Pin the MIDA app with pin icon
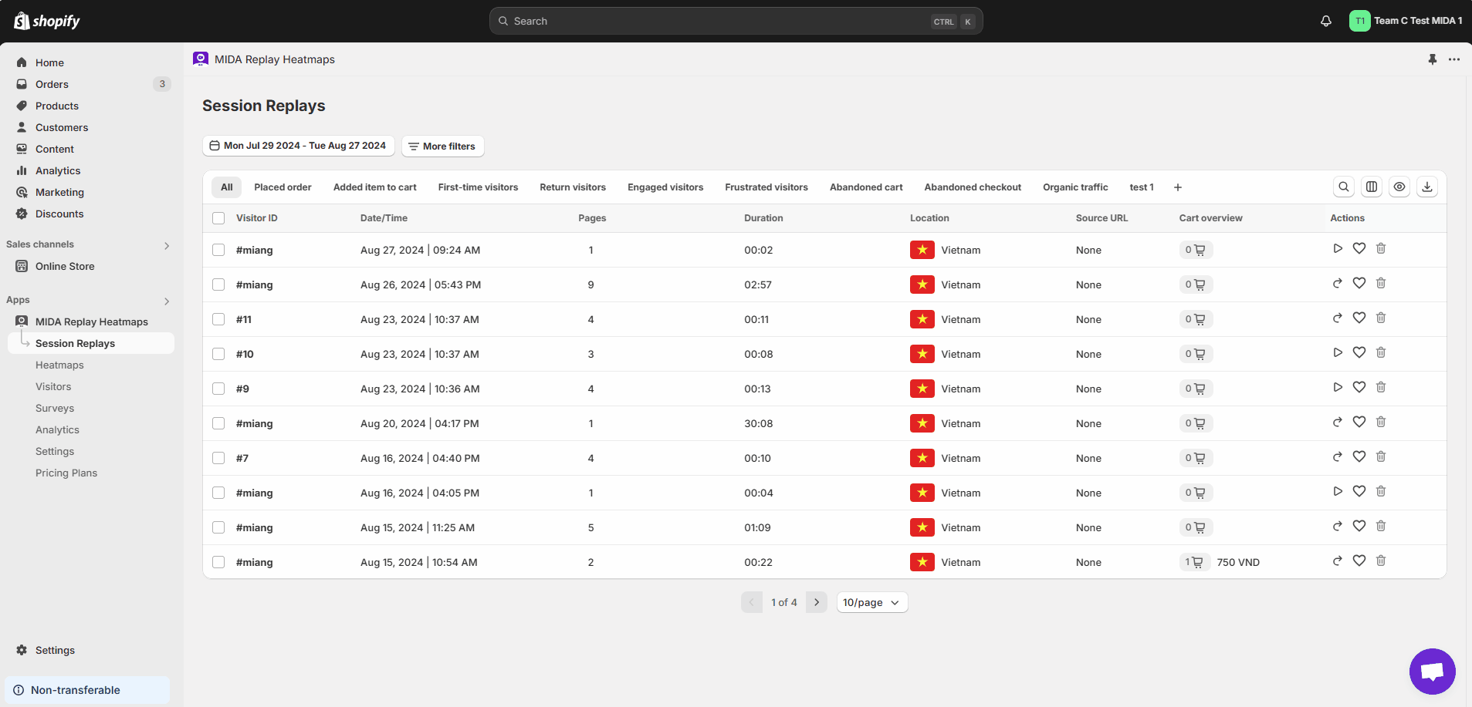This screenshot has height=707, width=1472. coord(1433,59)
